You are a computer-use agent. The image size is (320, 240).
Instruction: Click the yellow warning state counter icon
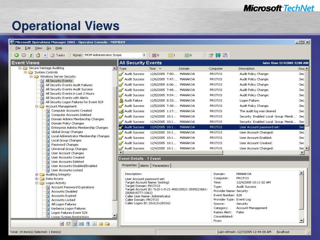tap(170, 55)
